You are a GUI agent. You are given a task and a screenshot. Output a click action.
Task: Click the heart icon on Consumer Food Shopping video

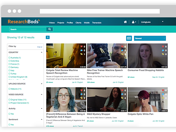pyautogui.click(x=163, y=46)
